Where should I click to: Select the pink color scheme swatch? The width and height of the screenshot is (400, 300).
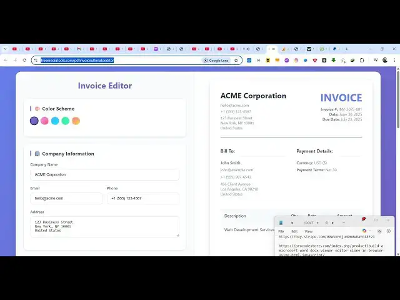tap(44, 121)
